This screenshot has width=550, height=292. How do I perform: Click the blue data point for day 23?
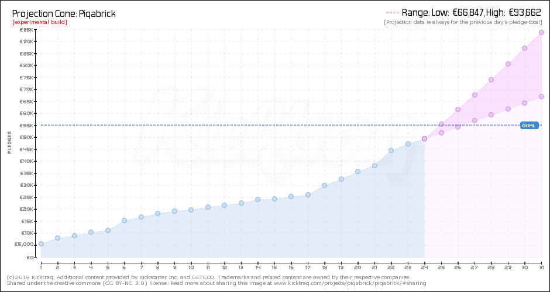click(x=408, y=144)
